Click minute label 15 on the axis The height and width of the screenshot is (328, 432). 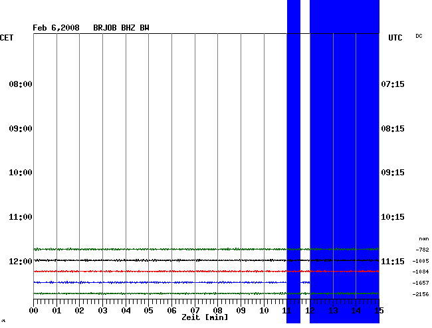pyautogui.click(x=379, y=311)
